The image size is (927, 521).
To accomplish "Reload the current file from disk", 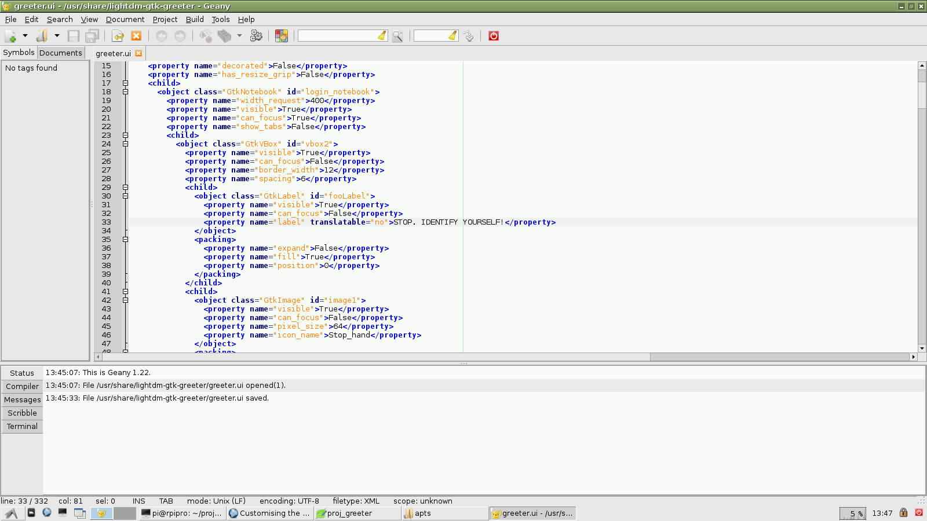I will (x=118, y=36).
